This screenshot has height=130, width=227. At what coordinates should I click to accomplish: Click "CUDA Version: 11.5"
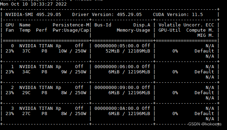(x=178, y=15)
